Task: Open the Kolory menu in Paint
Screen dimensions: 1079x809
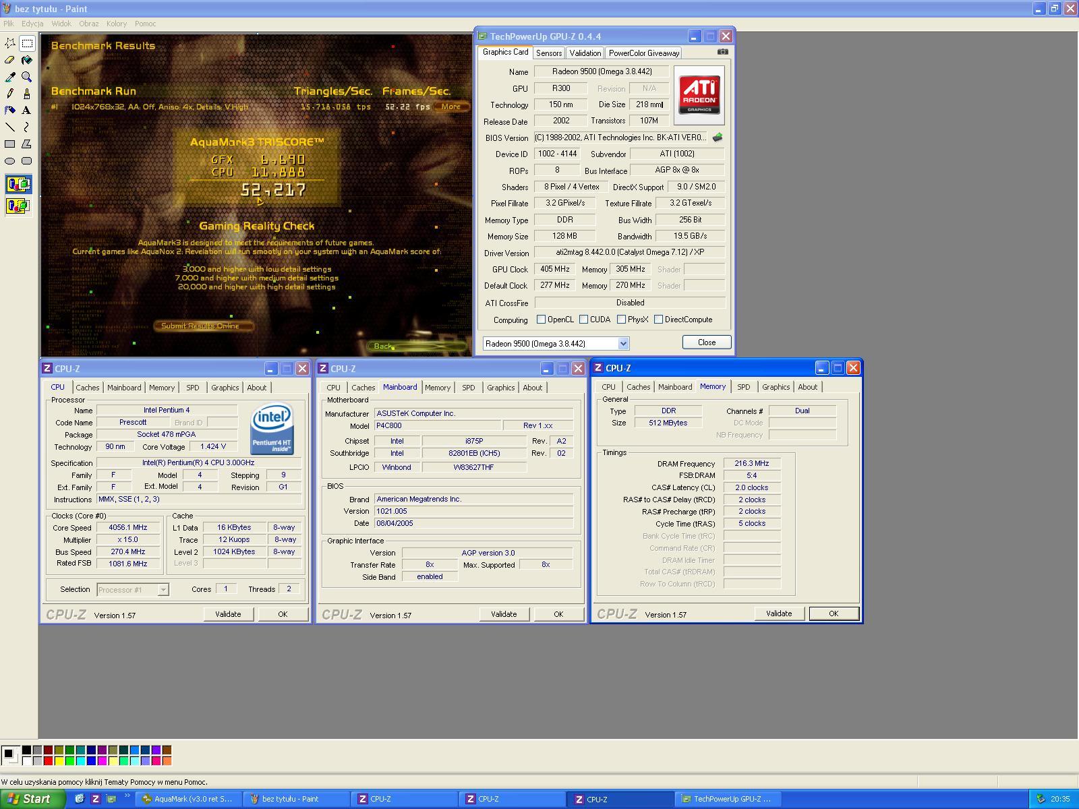Action: [x=117, y=24]
